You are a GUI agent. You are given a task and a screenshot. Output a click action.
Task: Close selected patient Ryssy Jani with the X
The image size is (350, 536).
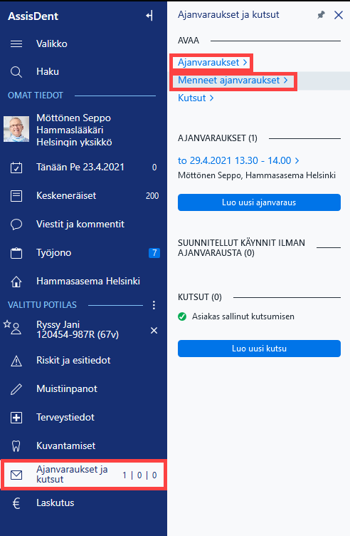coord(154,330)
